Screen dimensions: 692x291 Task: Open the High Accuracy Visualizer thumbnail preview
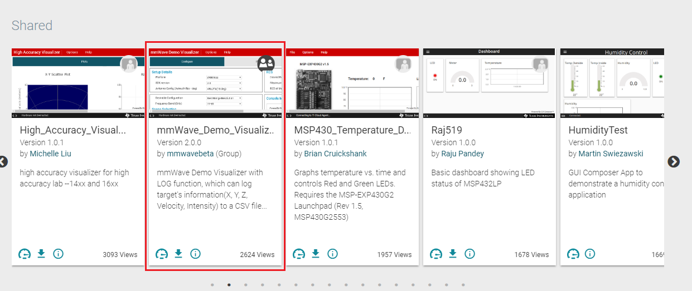pos(78,83)
